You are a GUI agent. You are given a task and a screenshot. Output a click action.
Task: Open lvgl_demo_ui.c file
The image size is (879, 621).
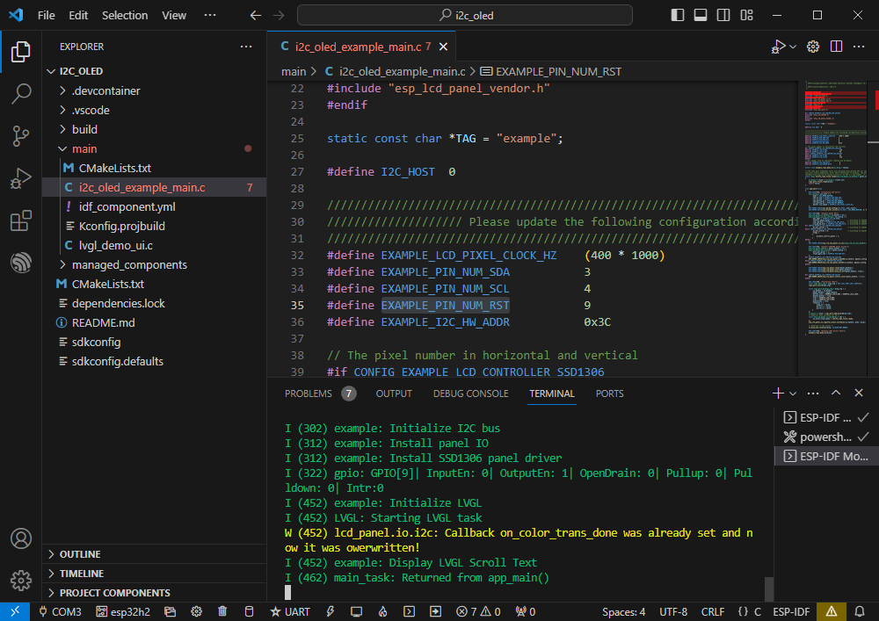click(x=154, y=245)
